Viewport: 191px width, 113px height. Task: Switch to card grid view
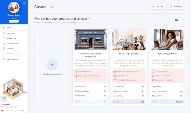[177, 20]
